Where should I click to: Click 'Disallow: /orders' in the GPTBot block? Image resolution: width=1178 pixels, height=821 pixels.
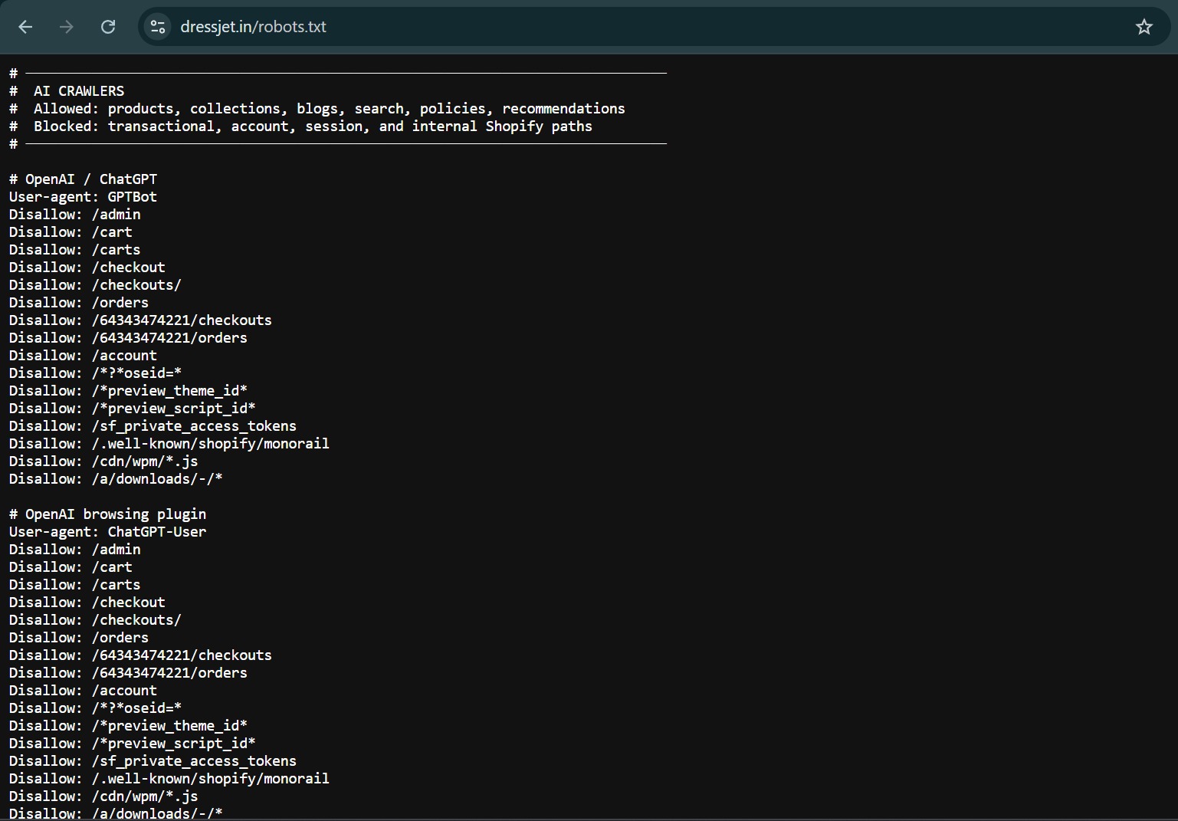coord(79,302)
